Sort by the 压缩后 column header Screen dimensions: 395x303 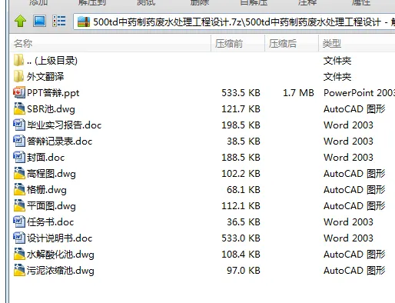tap(291, 44)
